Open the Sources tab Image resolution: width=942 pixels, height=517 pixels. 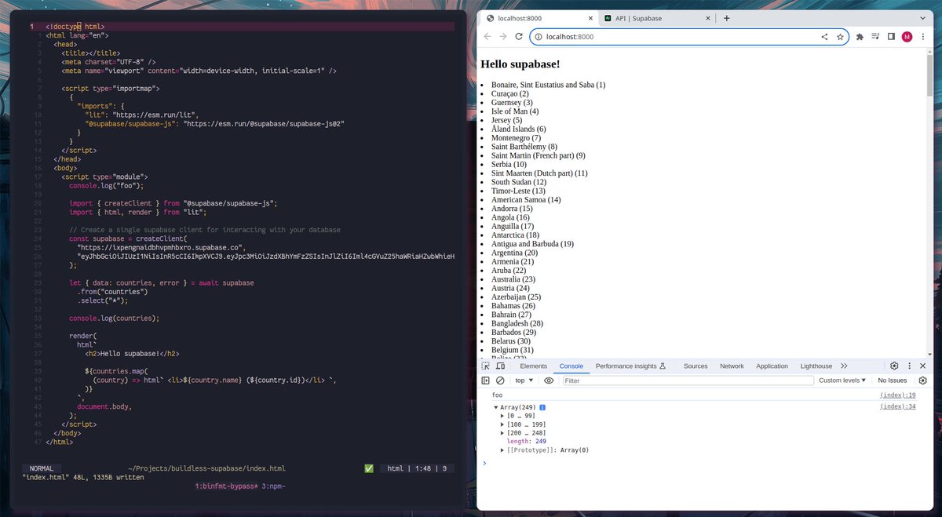[x=696, y=366]
